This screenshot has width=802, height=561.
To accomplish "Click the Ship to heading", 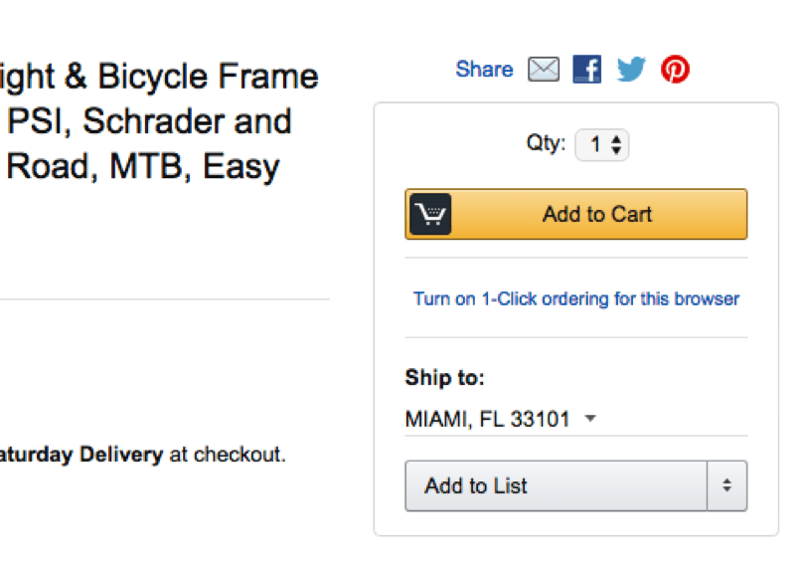I will 444,378.
